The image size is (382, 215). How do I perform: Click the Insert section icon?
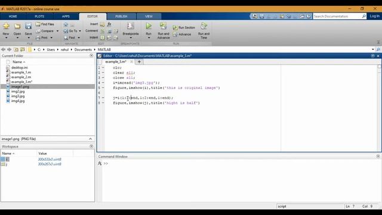[102, 24]
